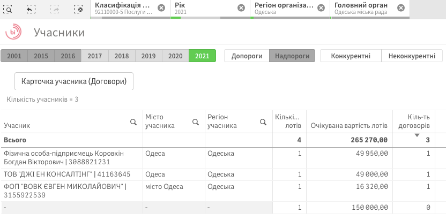Select year 2019
This screenshot has height=221, width=446.
[x=148, y=56]
